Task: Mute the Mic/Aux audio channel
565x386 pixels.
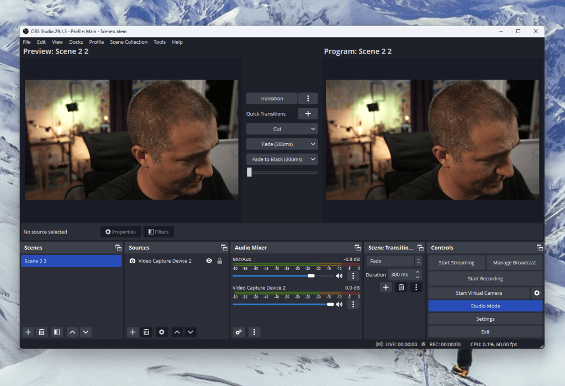Action: 339,276
